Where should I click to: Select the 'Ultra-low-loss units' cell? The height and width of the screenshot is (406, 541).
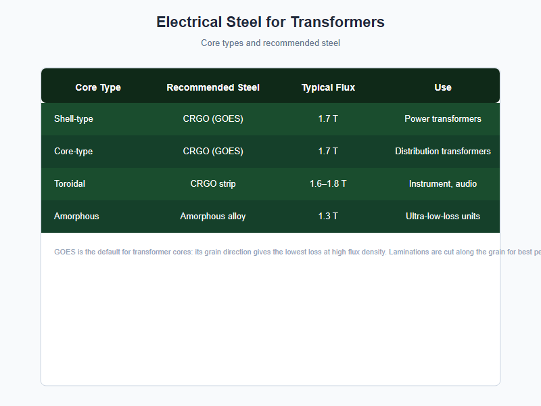(443, 217)
